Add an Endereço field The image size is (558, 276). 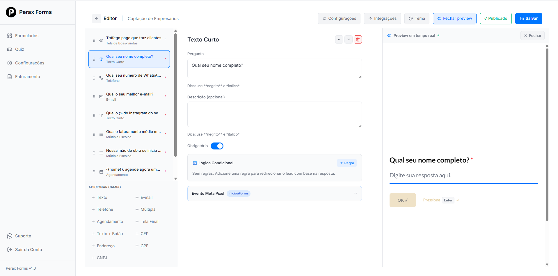103,246
